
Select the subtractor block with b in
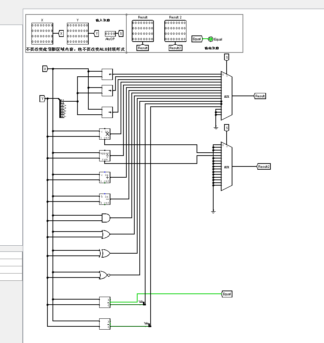point(105,199)
